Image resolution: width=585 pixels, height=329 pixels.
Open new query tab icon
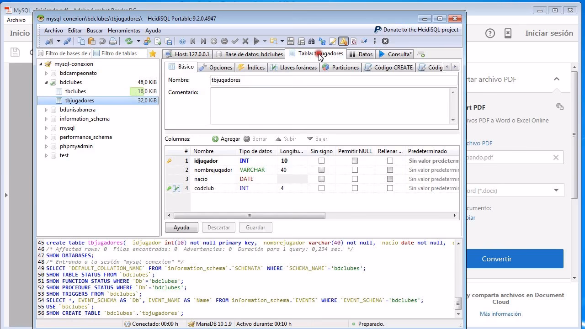click(x=421, y=54)
